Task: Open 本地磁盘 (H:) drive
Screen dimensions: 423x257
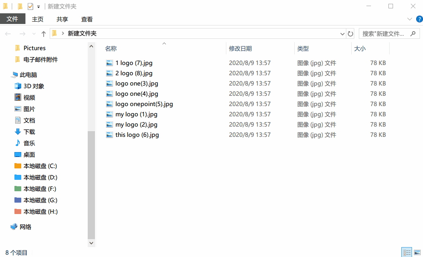Action: (x=40, y=211)
